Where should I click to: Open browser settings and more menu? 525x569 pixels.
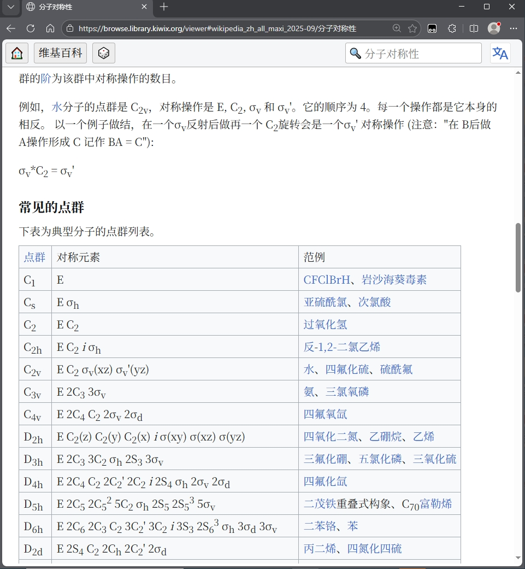(x=513, y=28)
